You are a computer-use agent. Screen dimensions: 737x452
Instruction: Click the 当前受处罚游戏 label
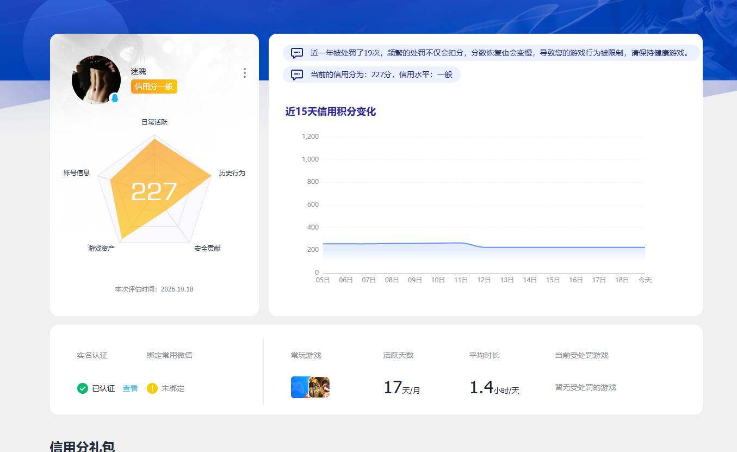tap(582, 355)
